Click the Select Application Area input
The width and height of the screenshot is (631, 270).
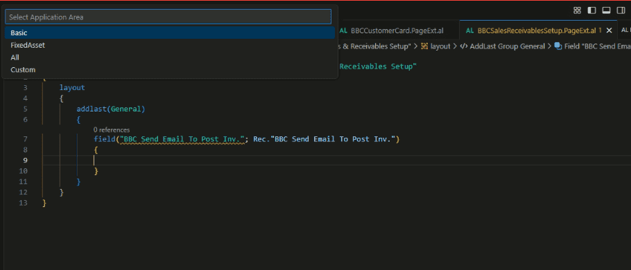(168, 17)
